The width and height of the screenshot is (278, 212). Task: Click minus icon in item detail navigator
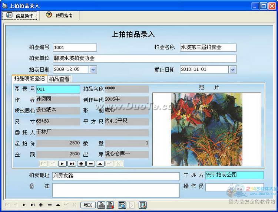[90, 163]
